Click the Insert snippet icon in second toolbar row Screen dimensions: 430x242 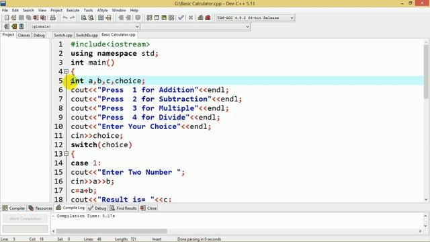pos(7,26)
